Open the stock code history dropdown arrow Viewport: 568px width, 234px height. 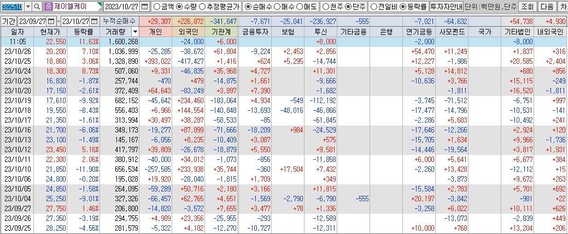[28, 7]
